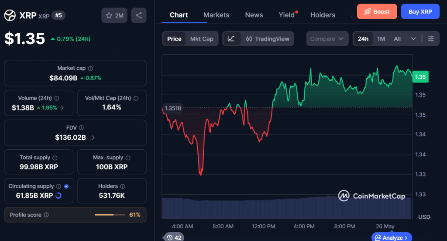The width and height of the screenshot is (447, 241).
Task: Click the #5 rank badge
Action: [58, 15]
